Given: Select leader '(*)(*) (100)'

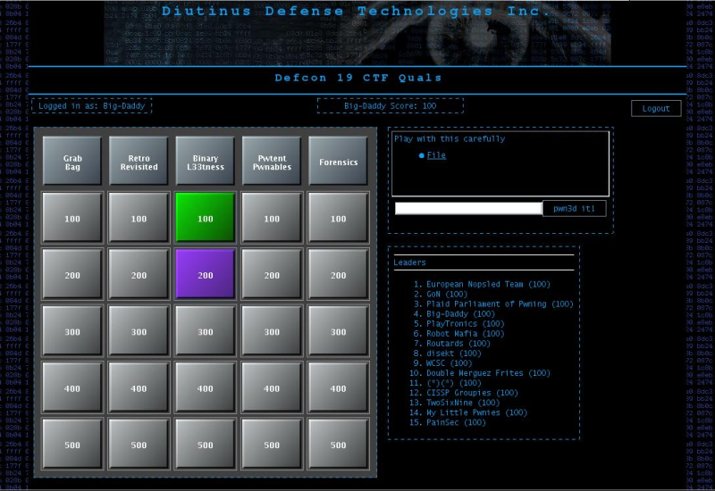Looking at the screenshot, I should (454, 383).
